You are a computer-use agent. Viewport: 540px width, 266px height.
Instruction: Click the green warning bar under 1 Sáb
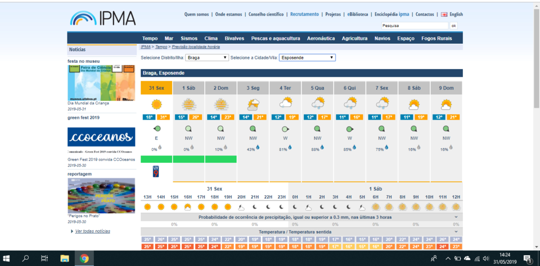click(x=188, y=159)
